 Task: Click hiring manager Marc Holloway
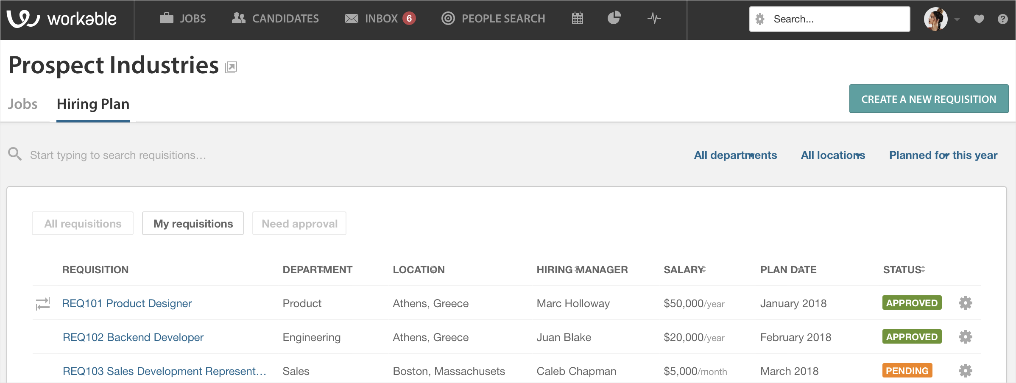coord(573,303)
